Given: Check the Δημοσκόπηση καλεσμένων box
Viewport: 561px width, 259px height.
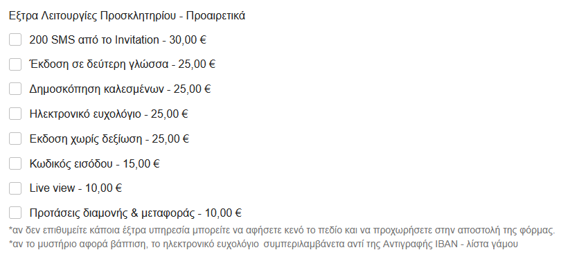Looking at the screenshot, I should 15,89.
